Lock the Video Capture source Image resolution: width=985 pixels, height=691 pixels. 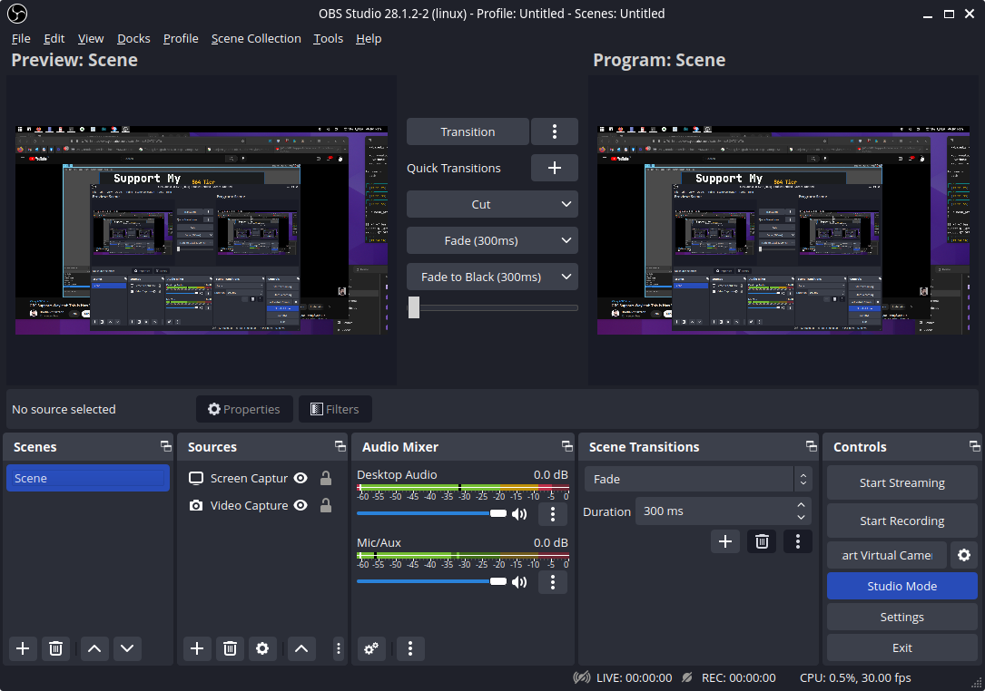[325, 505]
